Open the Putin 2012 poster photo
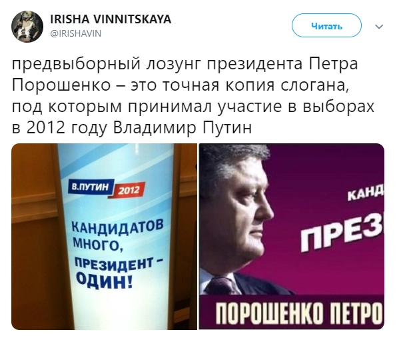This screenshot has height=340, width=397. [x=104, y=237]
